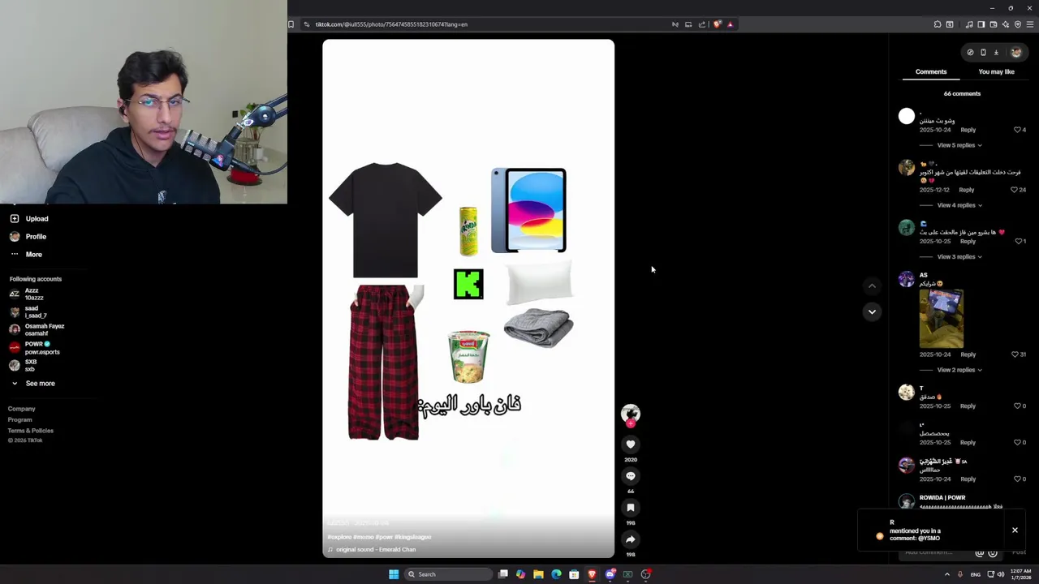Click the #explore hashtag in caption
Viewport: 1039px width, 584px height.
339,537
